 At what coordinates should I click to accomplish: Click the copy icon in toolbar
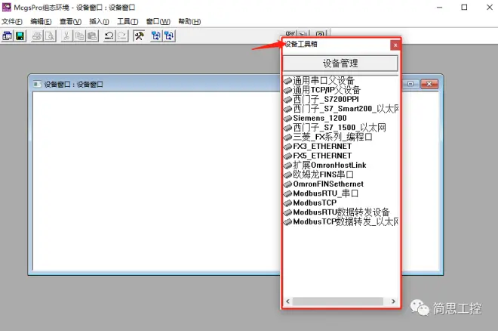coord(79,36)
